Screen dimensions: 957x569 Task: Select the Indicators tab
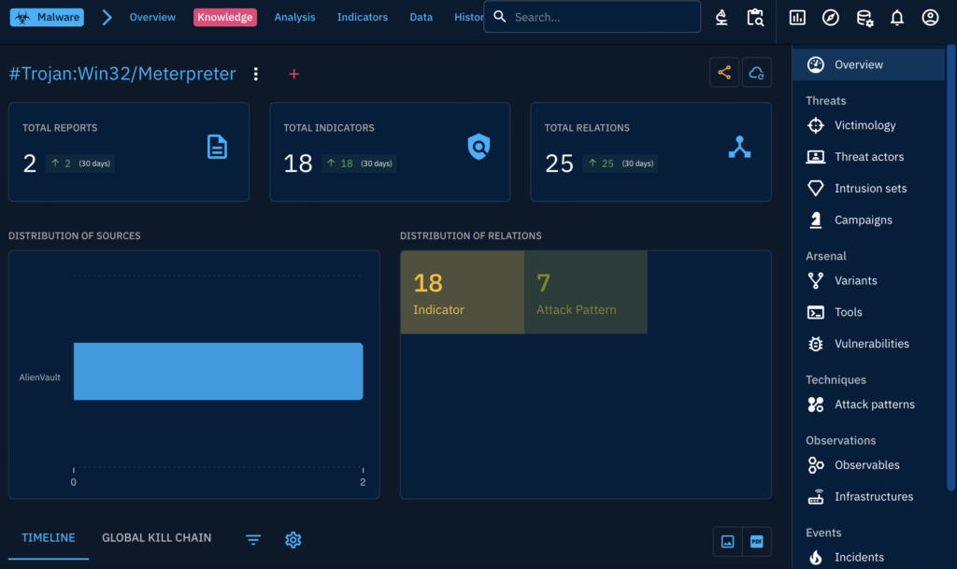[x=362, y=17]
